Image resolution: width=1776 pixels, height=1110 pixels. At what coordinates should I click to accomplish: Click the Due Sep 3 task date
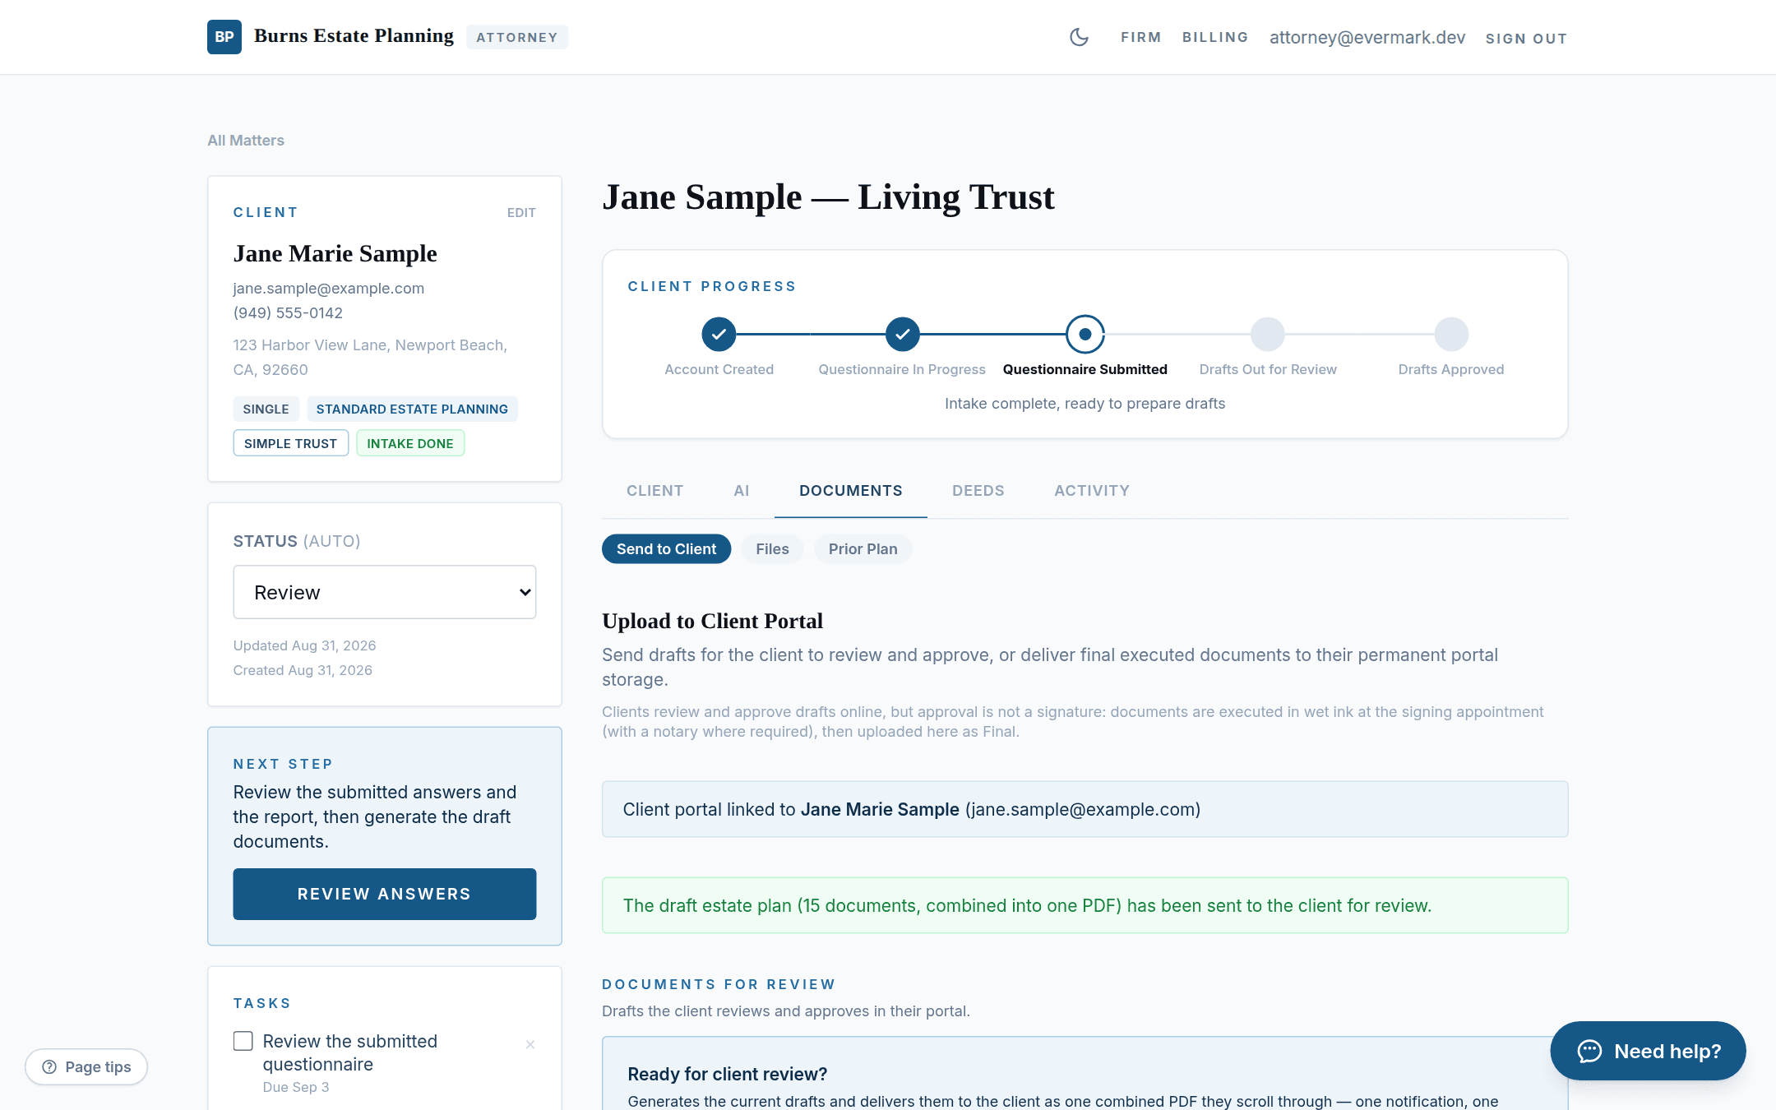(295, 1087)
